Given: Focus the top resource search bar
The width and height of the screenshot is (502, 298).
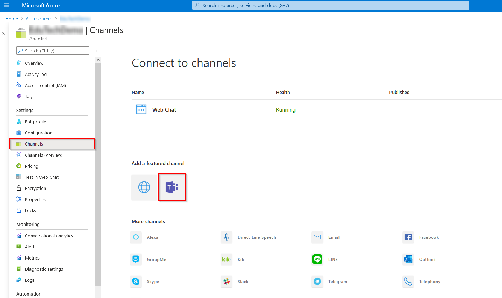Looking at the screenshot, I should [x=331, y=5].
